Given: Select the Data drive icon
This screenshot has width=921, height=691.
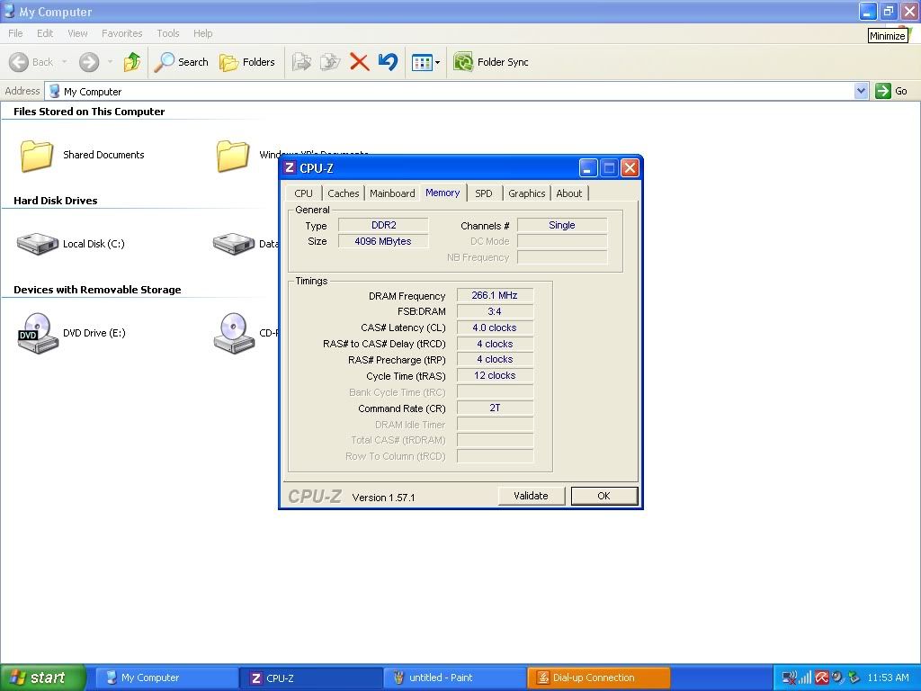Looking at the screenshot, I should click(233, 243).
